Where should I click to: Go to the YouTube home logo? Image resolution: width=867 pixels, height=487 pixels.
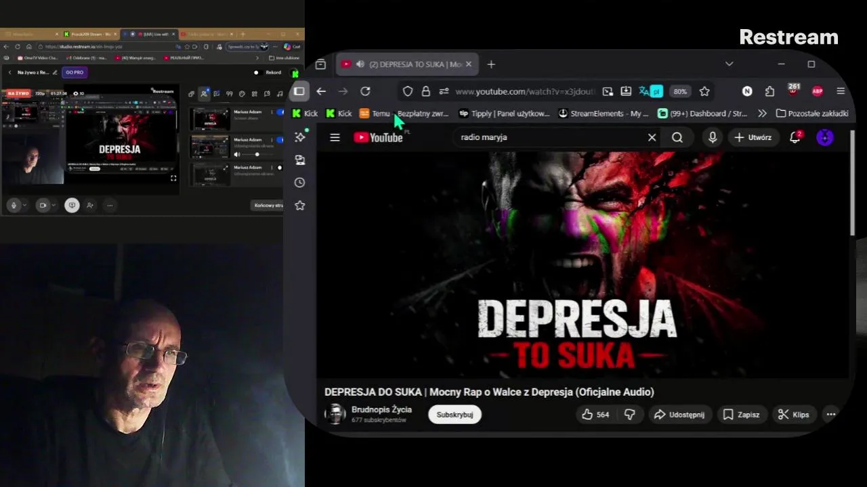tap(378, 137)
